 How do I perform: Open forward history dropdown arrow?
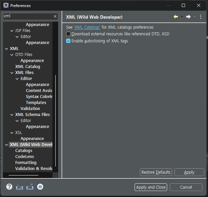pyautogui.click(x=194, y=17)
